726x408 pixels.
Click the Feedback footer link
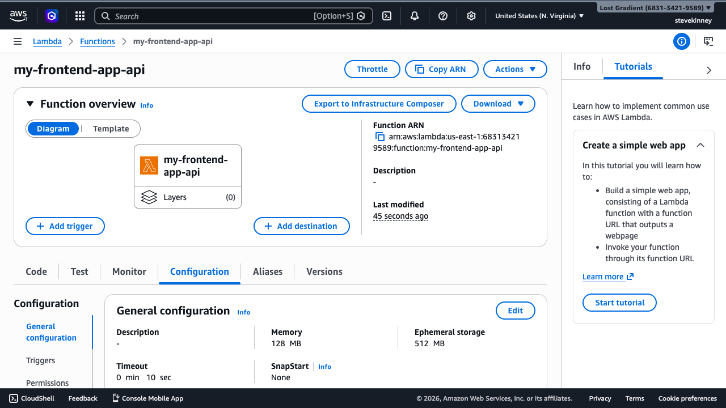pyautogui.click(x=83, y=398)
